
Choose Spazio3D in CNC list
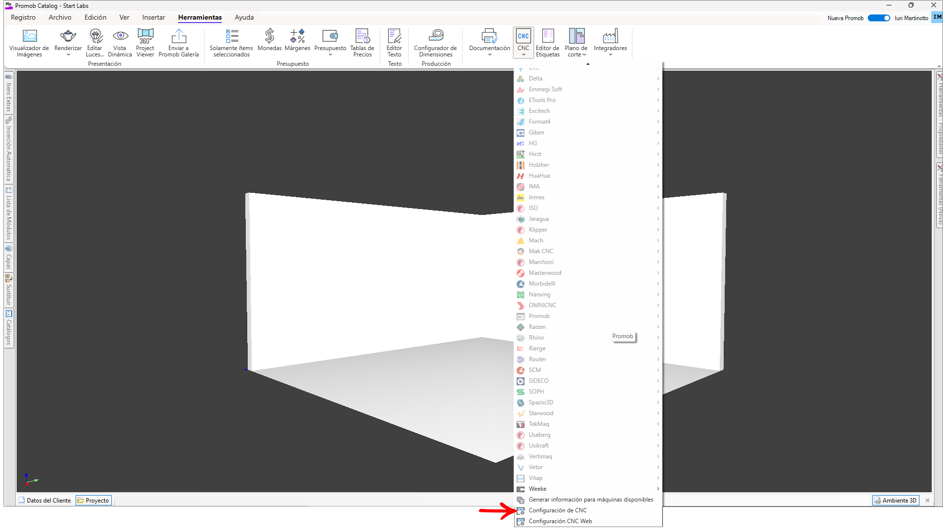click(x=588, y=402)
